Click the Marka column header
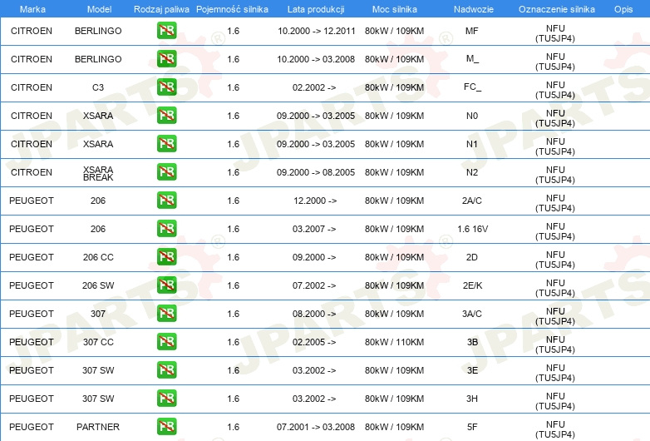The height and width of the screenshot is (441, 650). pyautogui.click(x=32, y=9)
